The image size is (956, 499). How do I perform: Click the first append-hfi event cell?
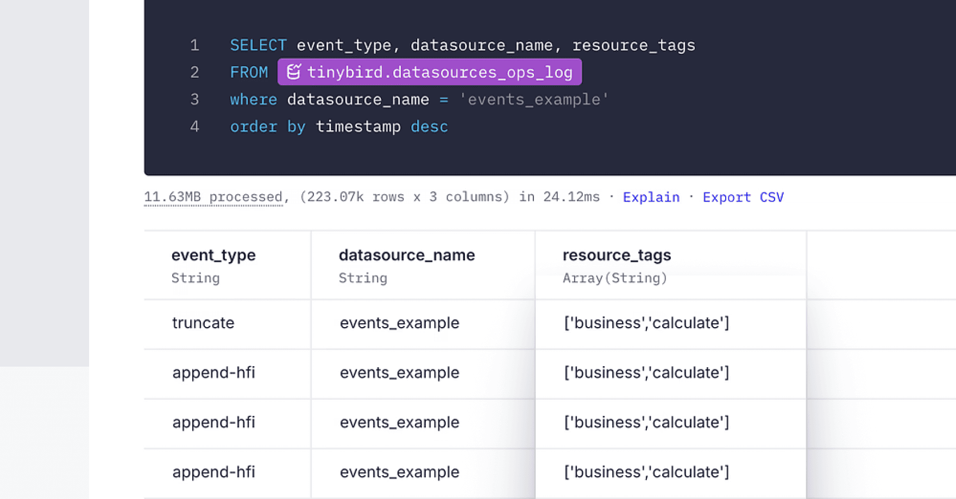point(214,373)
